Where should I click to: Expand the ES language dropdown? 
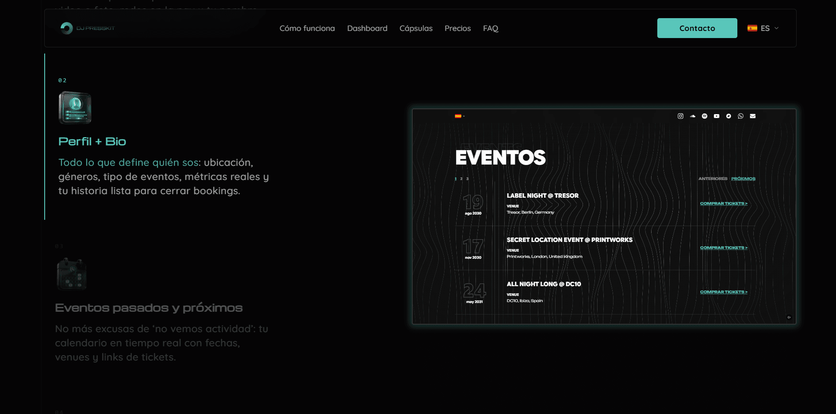click(763, 28)
